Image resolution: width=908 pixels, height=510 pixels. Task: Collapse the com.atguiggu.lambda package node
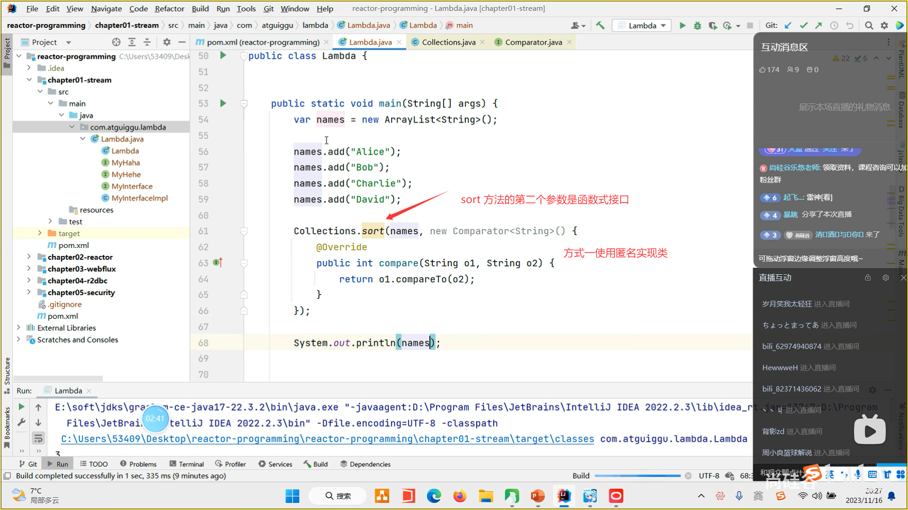tap(72, 127)
